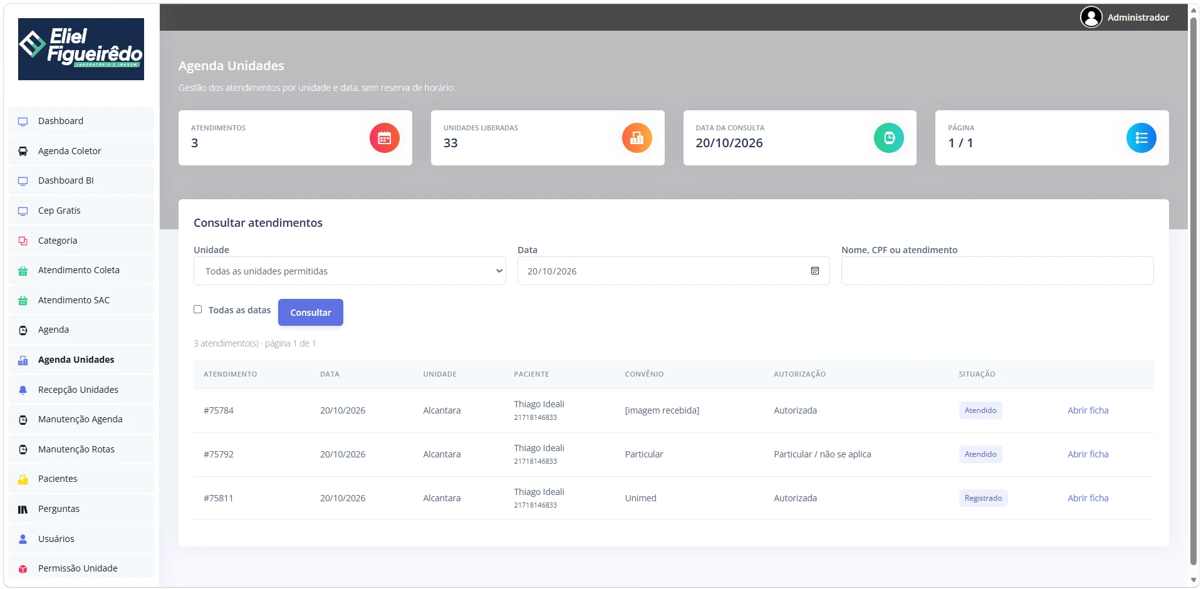Click the #75811 atendimento number

coord(218,498)
